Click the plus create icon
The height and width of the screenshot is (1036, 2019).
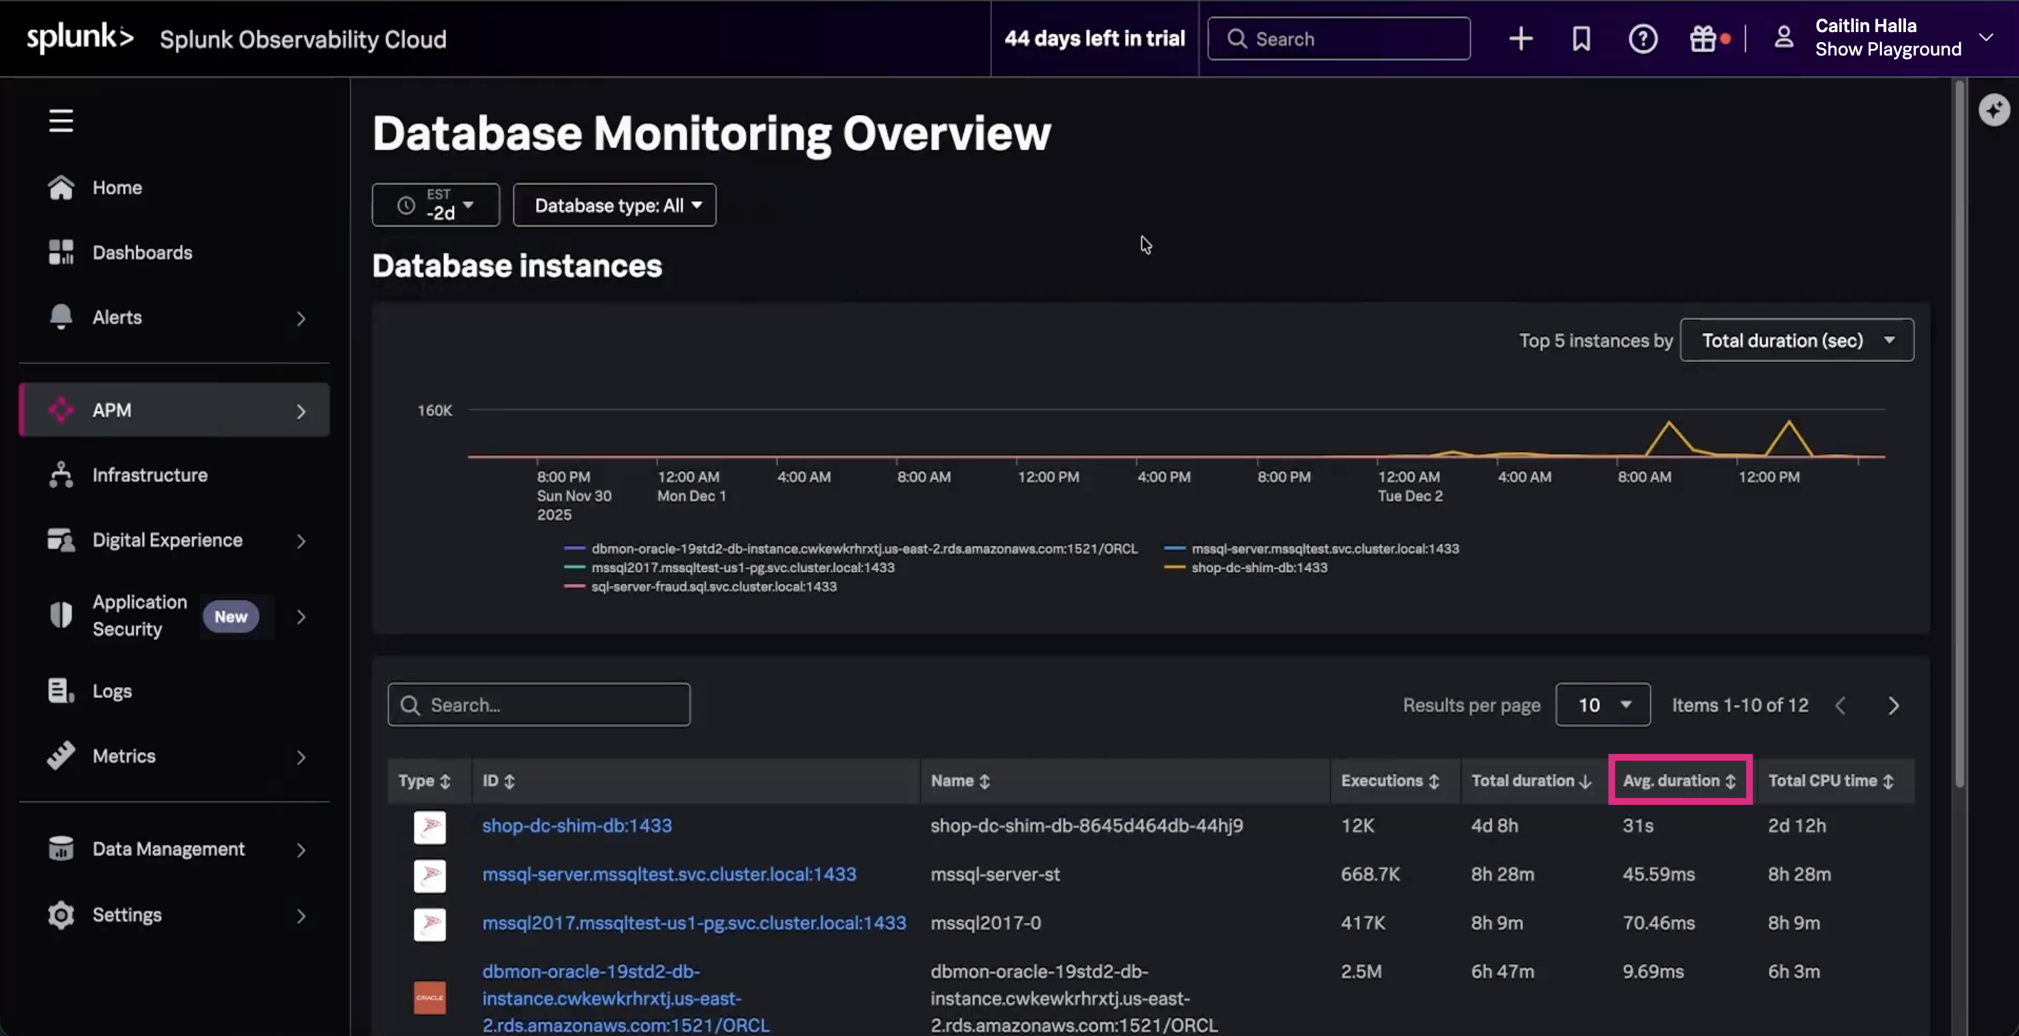[1520, 38]
